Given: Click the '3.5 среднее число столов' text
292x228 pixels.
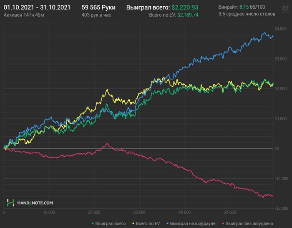Looking at the screenshot, I should [x=247, y=14].
